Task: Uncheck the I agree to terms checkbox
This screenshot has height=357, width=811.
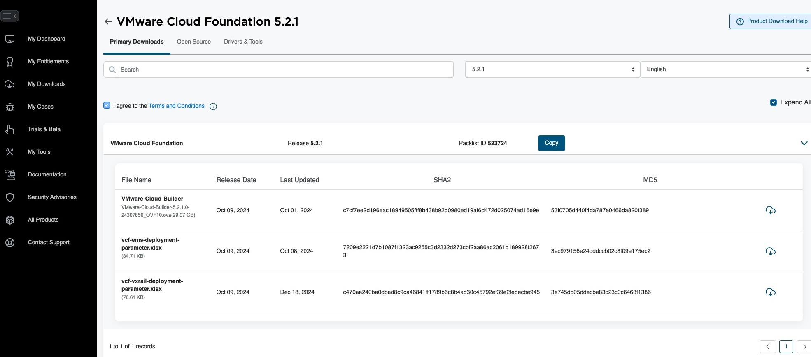Action: click(x=107, y=105)
